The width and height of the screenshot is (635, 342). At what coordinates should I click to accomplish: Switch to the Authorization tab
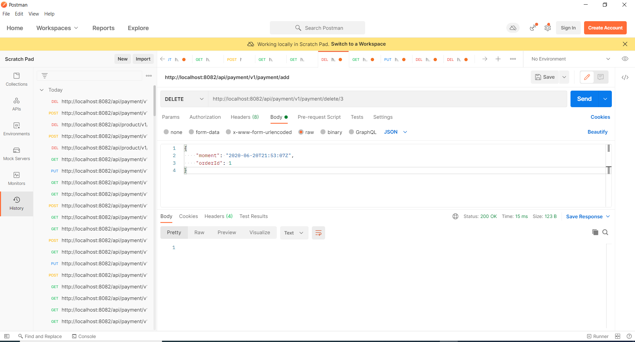205,117
